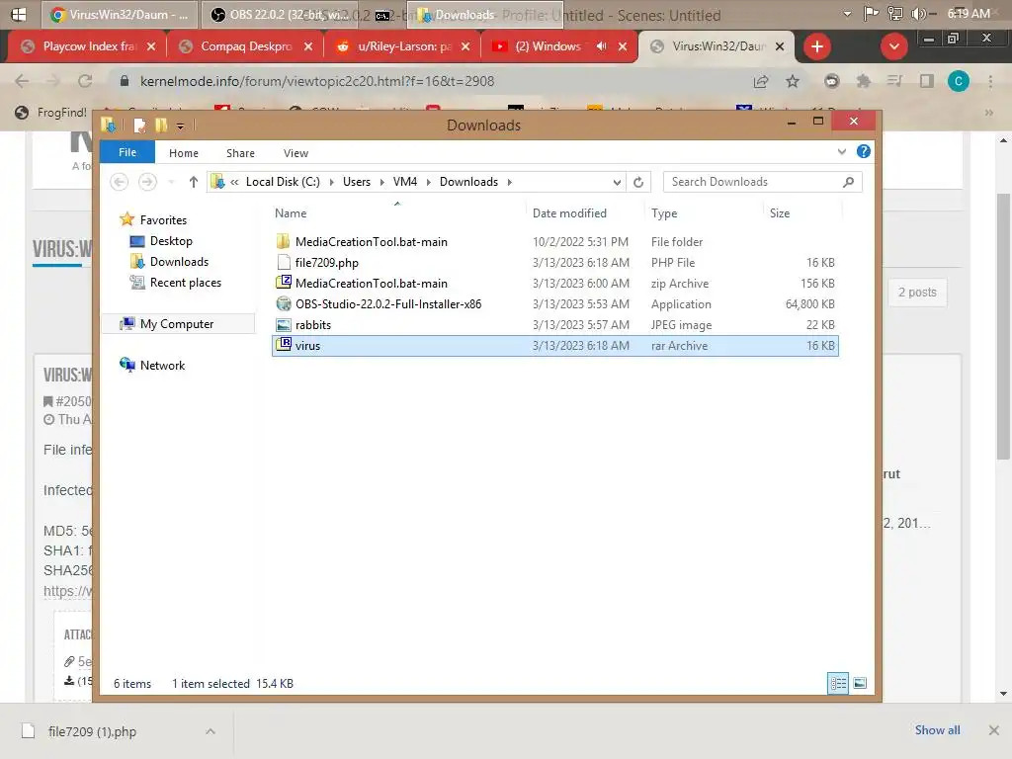
Task: Switch to large icons view button
Action: pyautogui.click(x=860, y=683)
